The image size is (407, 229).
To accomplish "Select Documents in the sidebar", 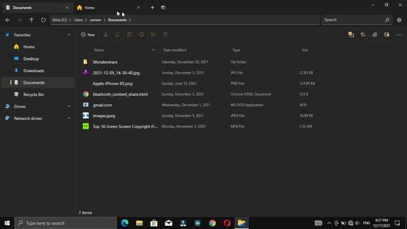I will tap(38, 83).
